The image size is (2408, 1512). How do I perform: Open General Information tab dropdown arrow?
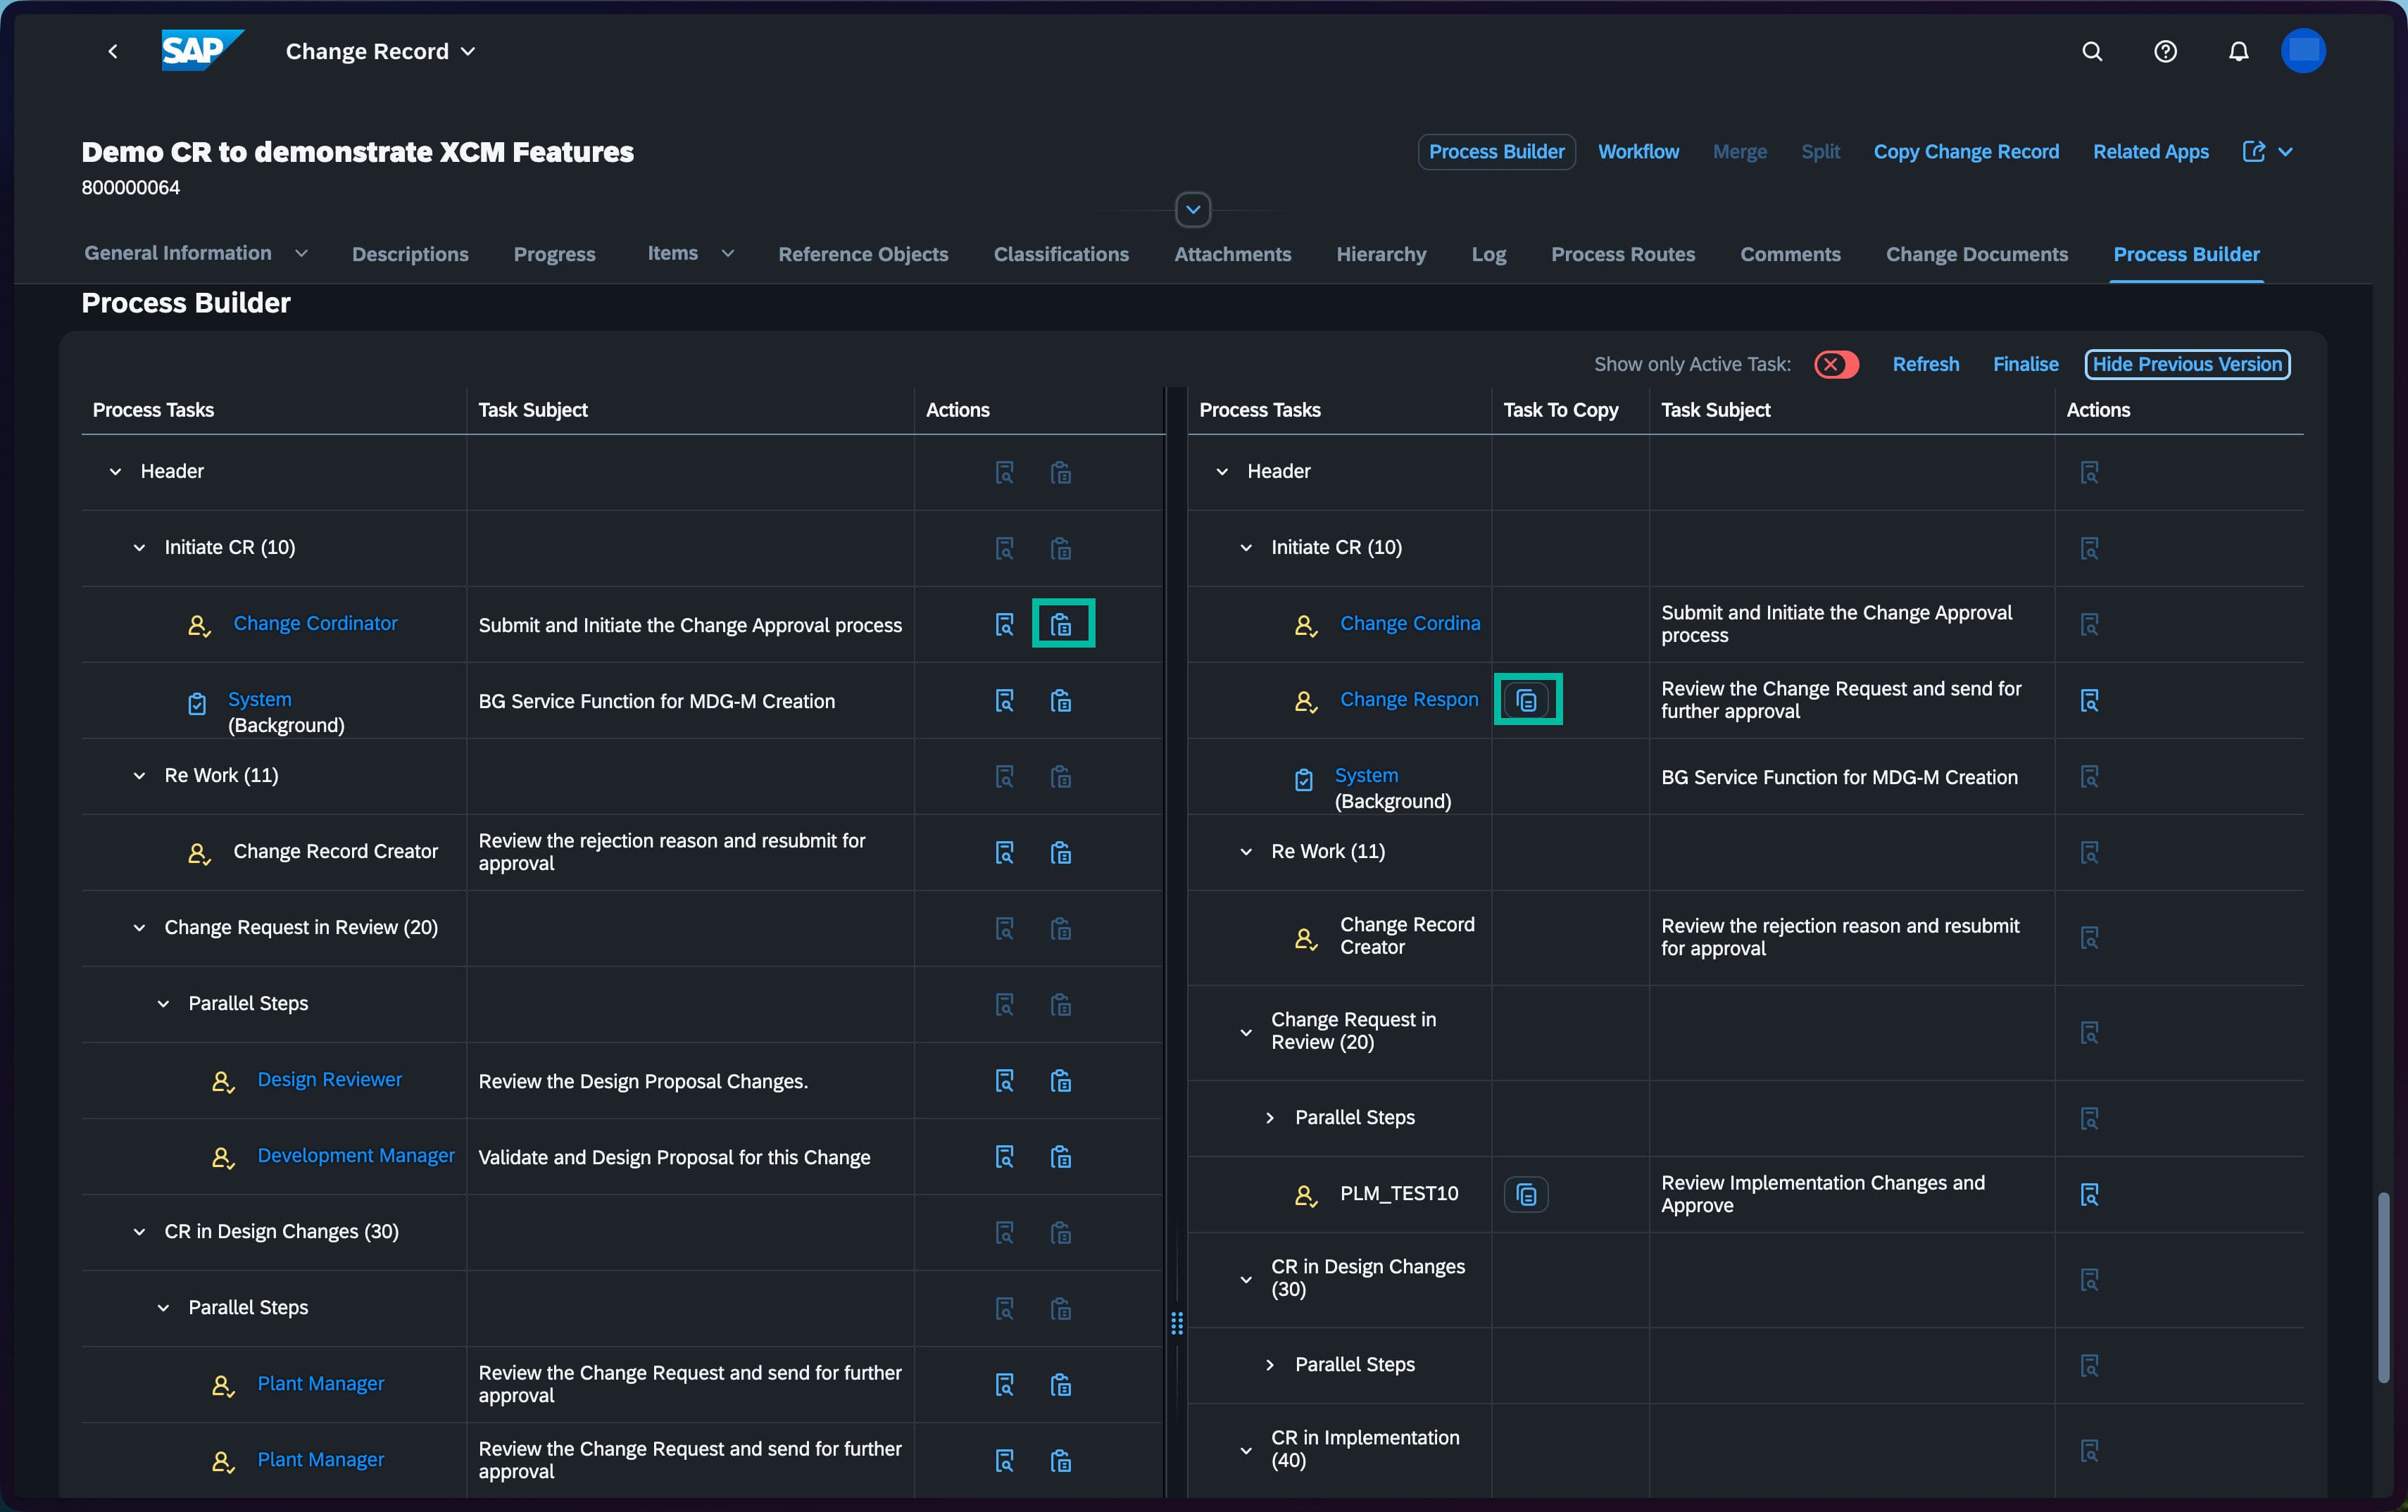[301, 254]
